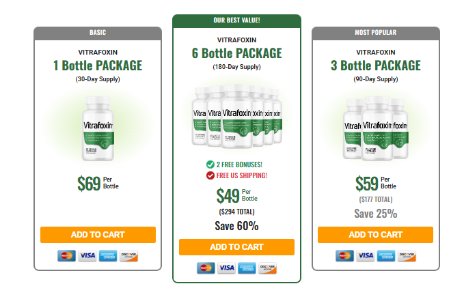The width and height of the screenshot is (464, 299).
Task: Select the Most Popular header banner
Action: (376, 33)
